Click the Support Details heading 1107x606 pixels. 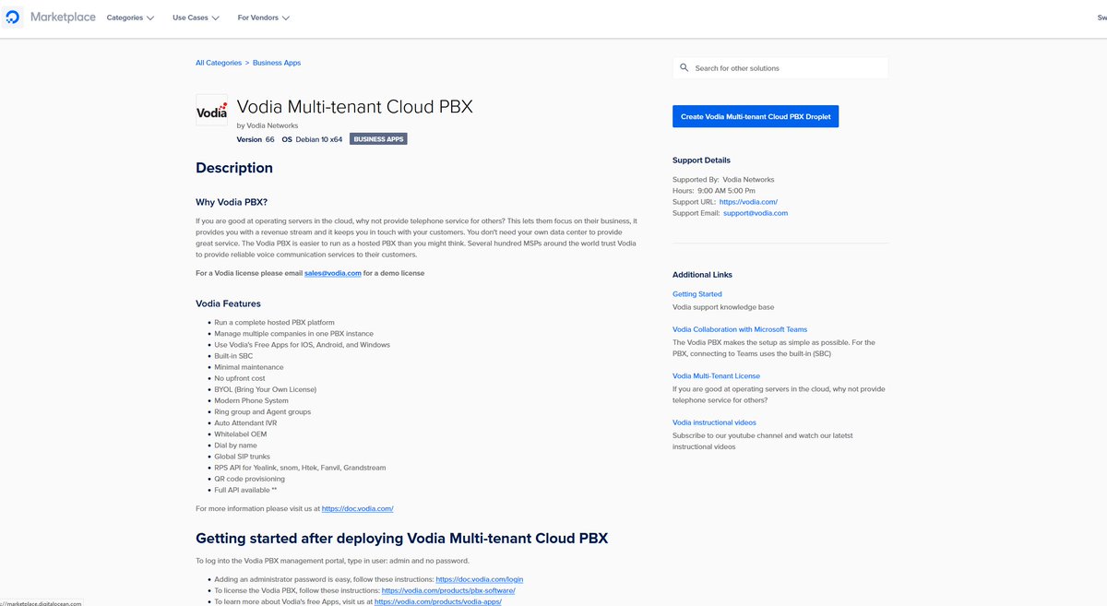point(701,160)
